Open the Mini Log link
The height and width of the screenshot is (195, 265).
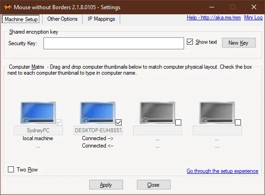[x=253, y=18]
